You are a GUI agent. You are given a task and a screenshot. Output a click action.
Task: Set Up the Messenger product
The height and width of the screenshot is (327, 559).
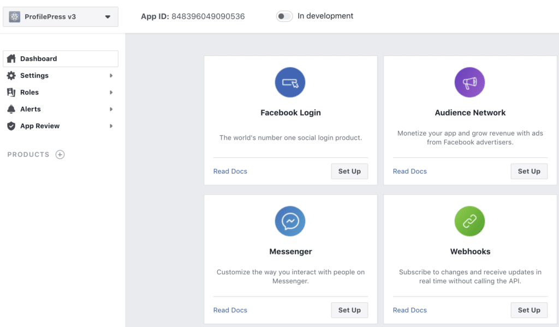coord(349,310)
